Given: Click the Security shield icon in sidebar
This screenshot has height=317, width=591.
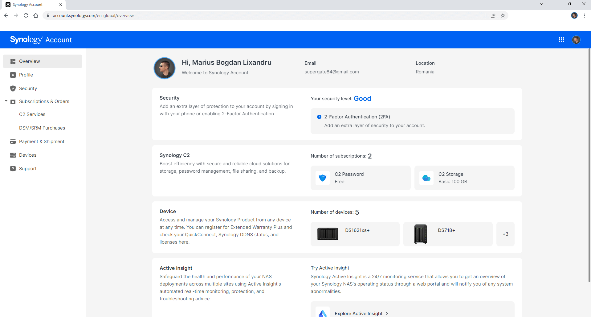Looking at the screenshot, I should [13, 89].
